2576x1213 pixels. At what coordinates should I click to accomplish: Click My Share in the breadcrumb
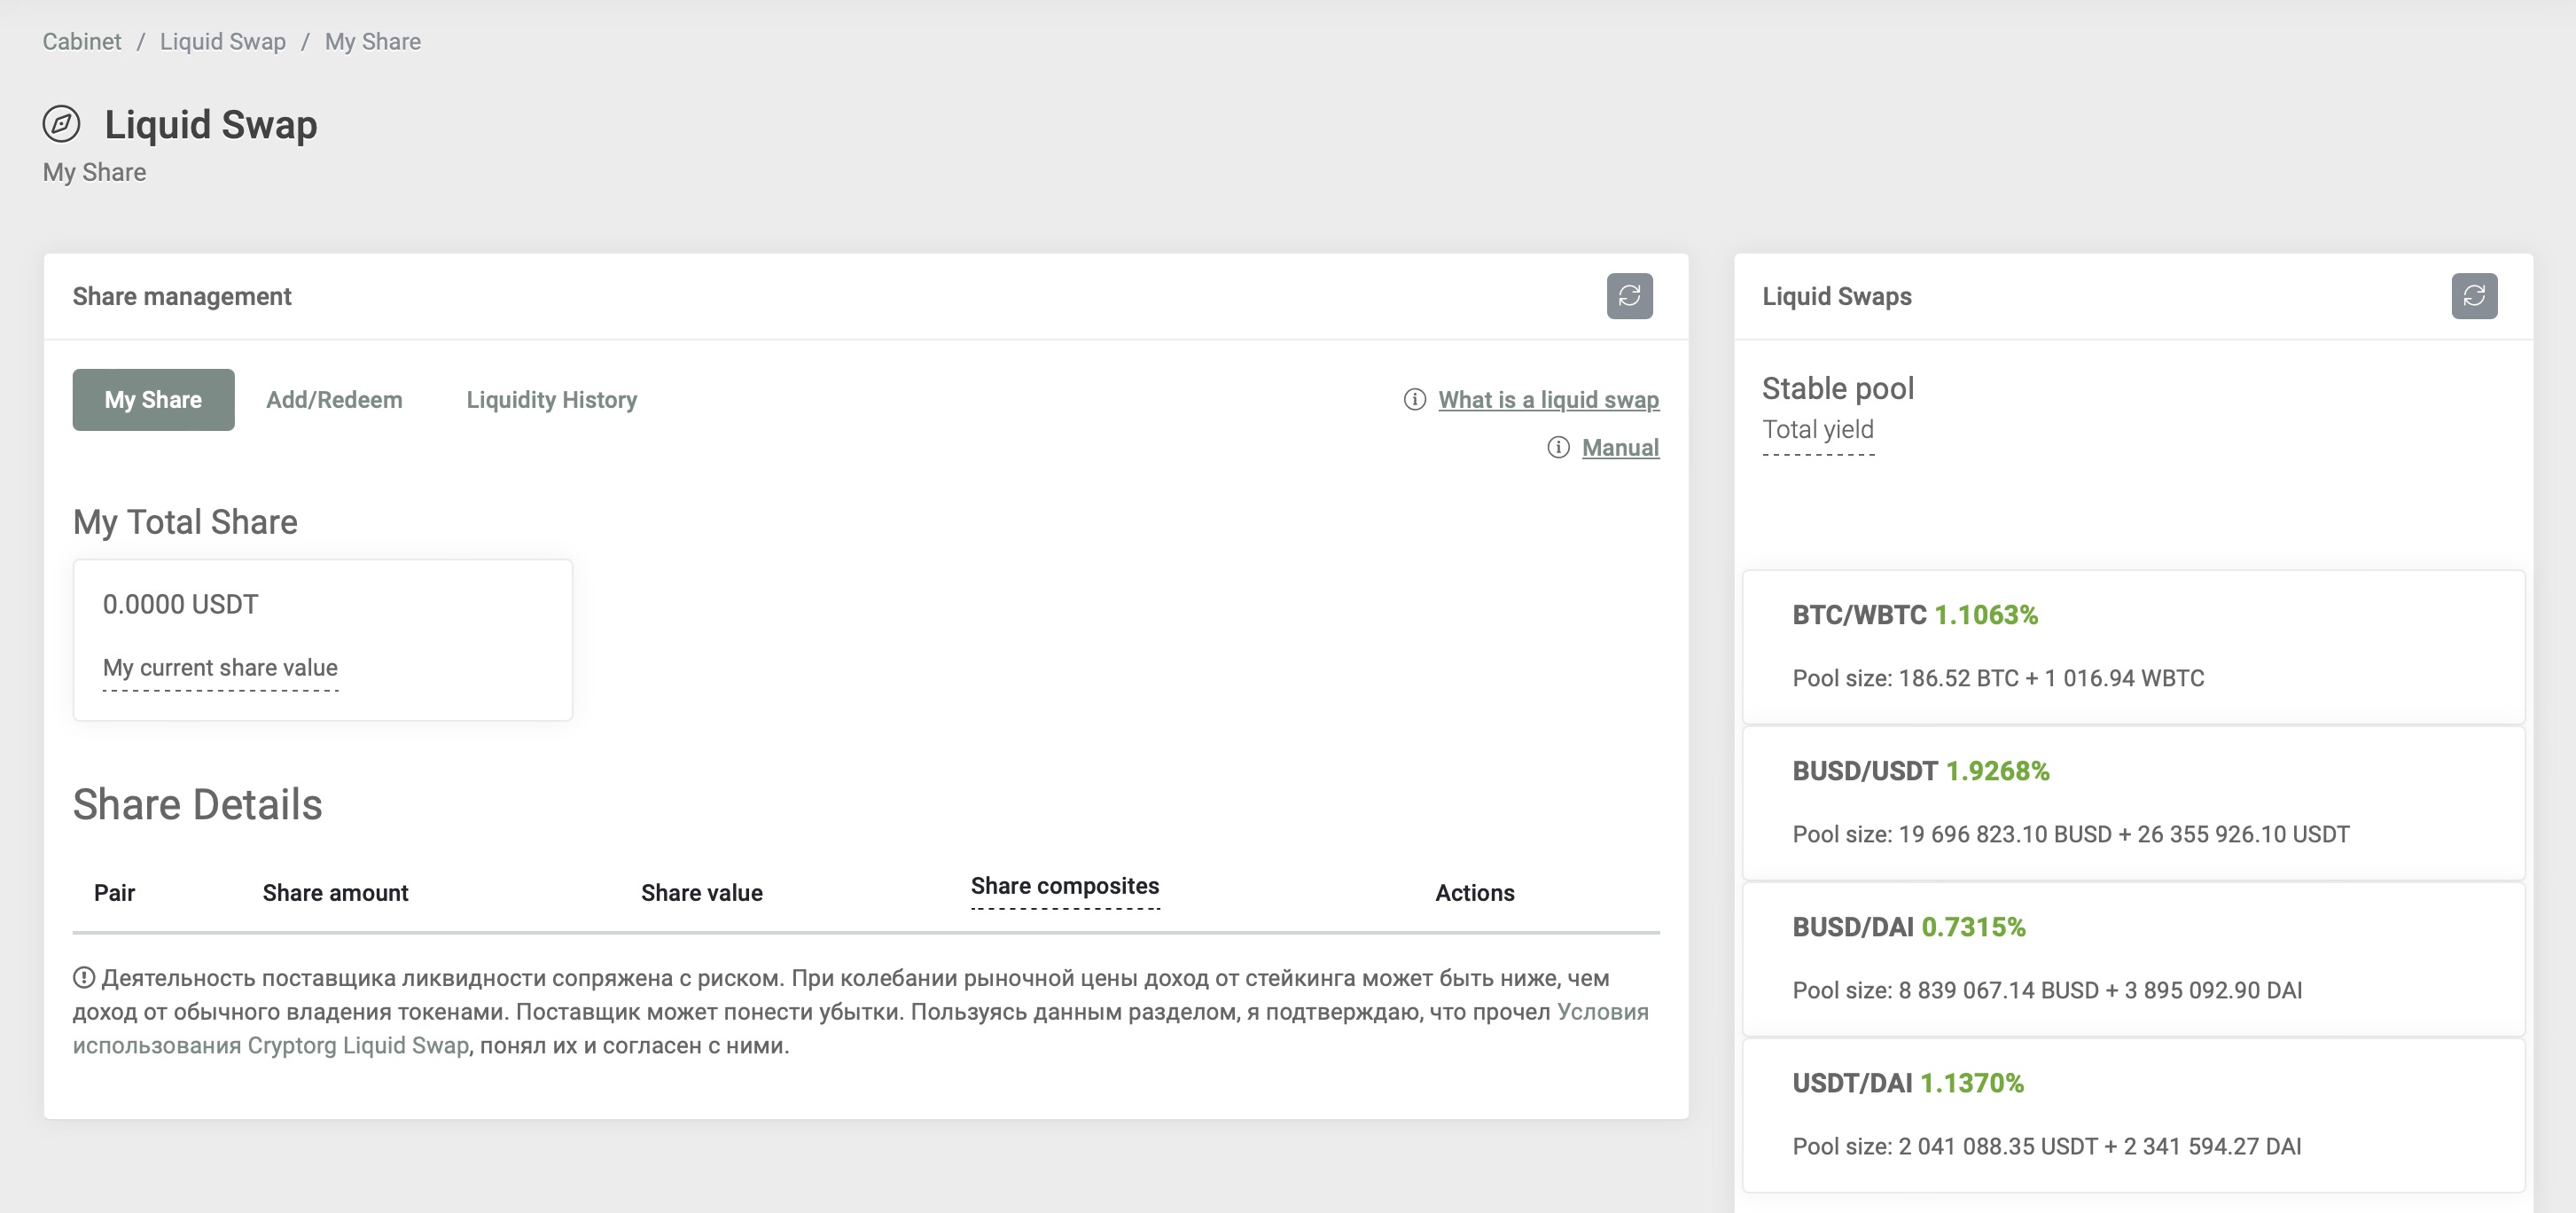[373, 41]
